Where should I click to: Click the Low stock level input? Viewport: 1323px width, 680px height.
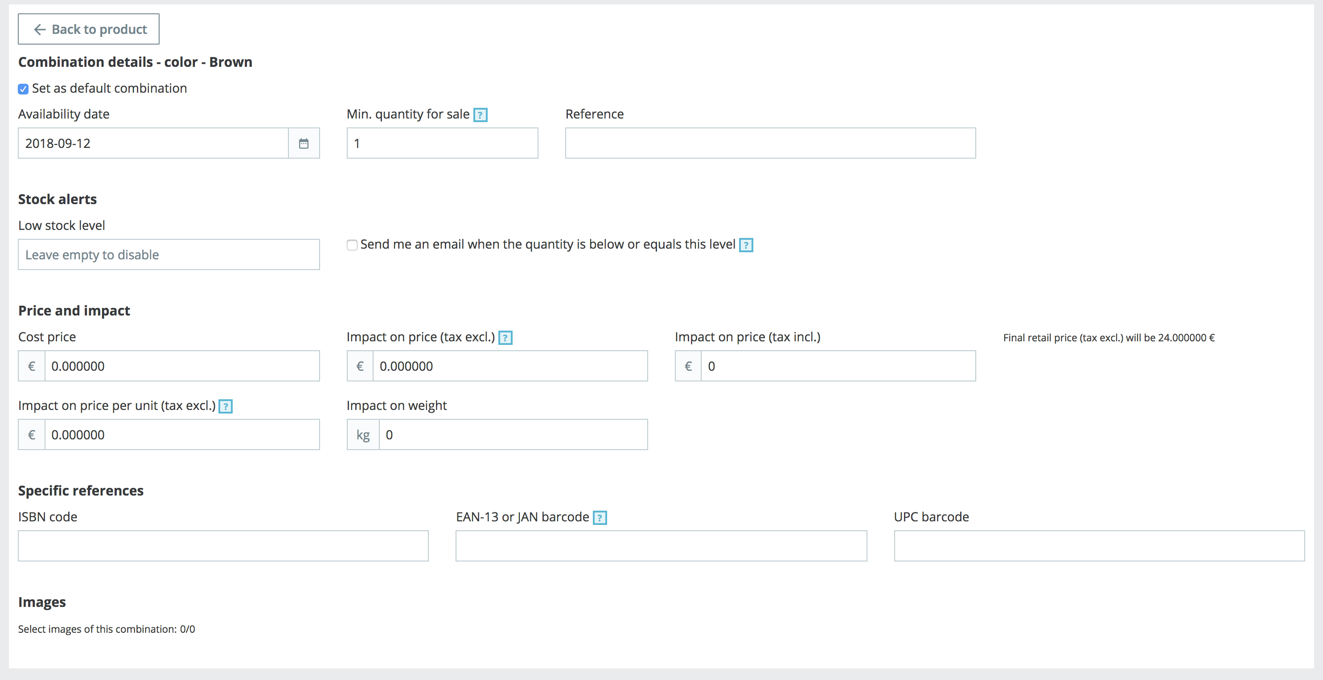(x=168, y=255)
